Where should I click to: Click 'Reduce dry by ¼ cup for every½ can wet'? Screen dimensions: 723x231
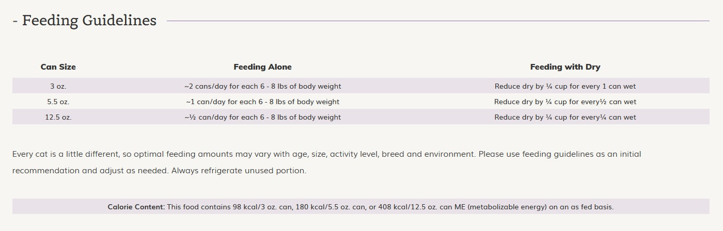point(565,102)
